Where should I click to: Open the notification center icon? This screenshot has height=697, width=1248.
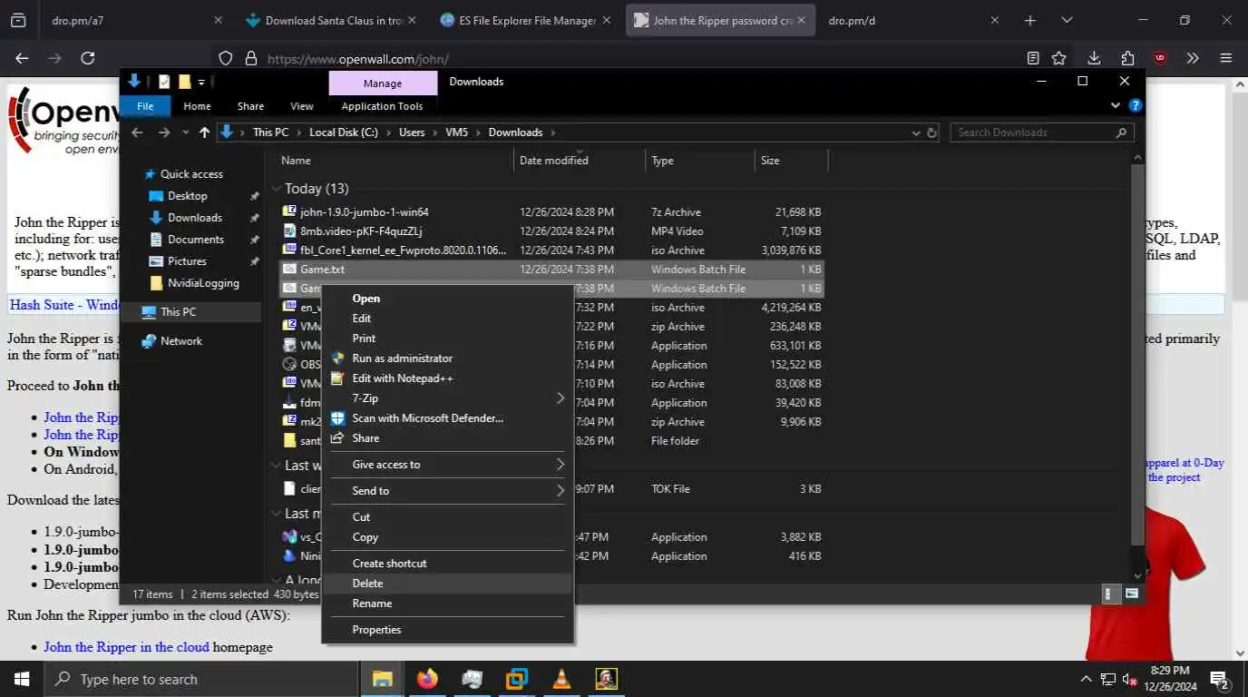pos(1219,679)
